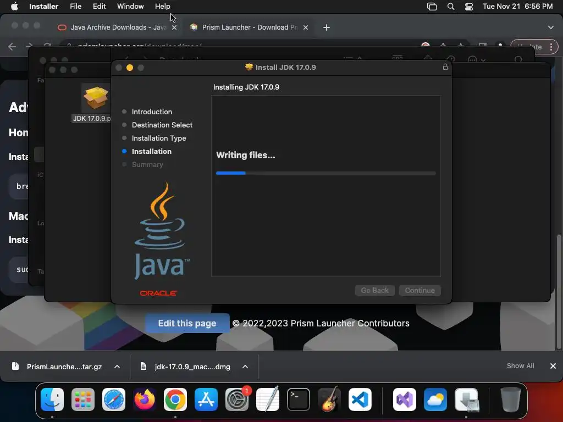Launch Safari from the Dock

[114, 399]
